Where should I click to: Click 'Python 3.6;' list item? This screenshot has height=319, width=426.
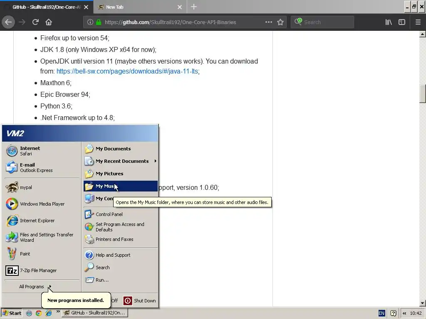pos(56,106)
